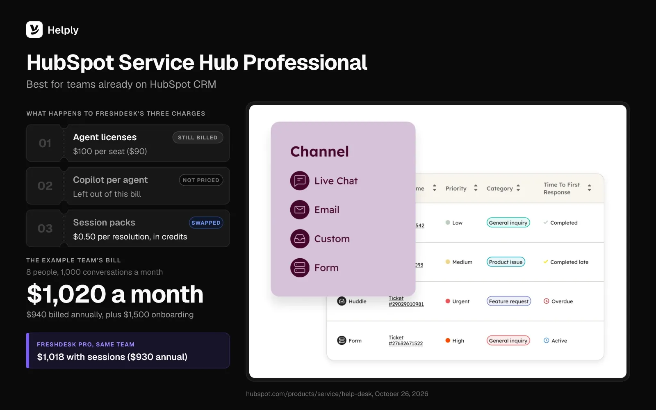Click the Live Chat label
The width and height of the screenshot is (656, 410).
coord(336,181)
